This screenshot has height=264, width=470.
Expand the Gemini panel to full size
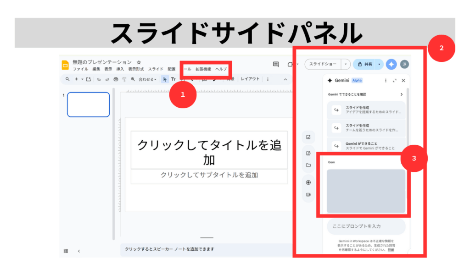[x=395, y=81]
